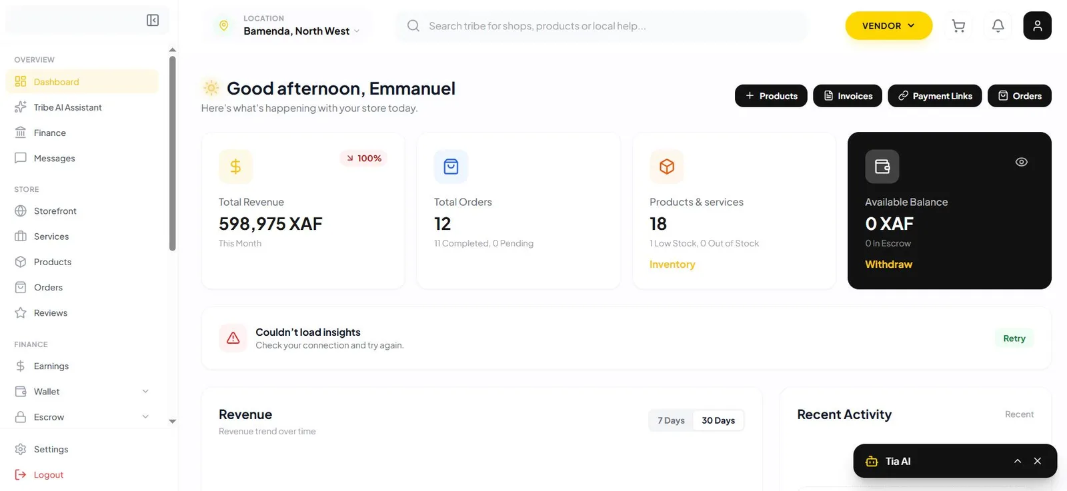Focus the search tribe input field
The height and width of the screenshot is (491, 1067).
(602, 26)
